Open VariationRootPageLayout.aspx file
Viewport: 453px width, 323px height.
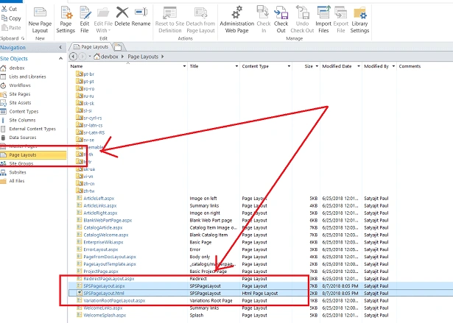coord(114,301)
